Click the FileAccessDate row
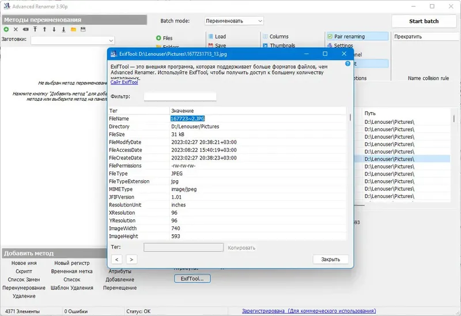 pos(227,150)
